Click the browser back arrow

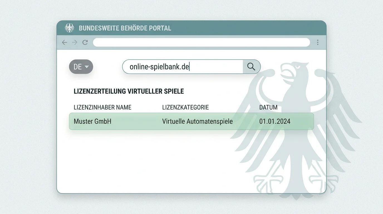click(x=65, y=42)
